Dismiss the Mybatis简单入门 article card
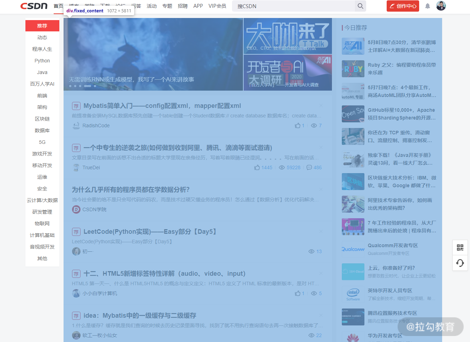The width and height of the screenshot is (470, 342). coord(321,105)
